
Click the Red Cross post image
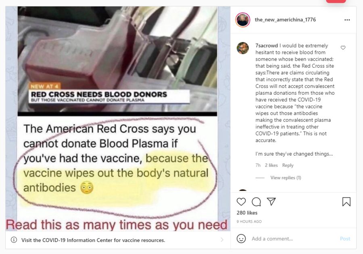pyautogui.click(x=118, y=119)
